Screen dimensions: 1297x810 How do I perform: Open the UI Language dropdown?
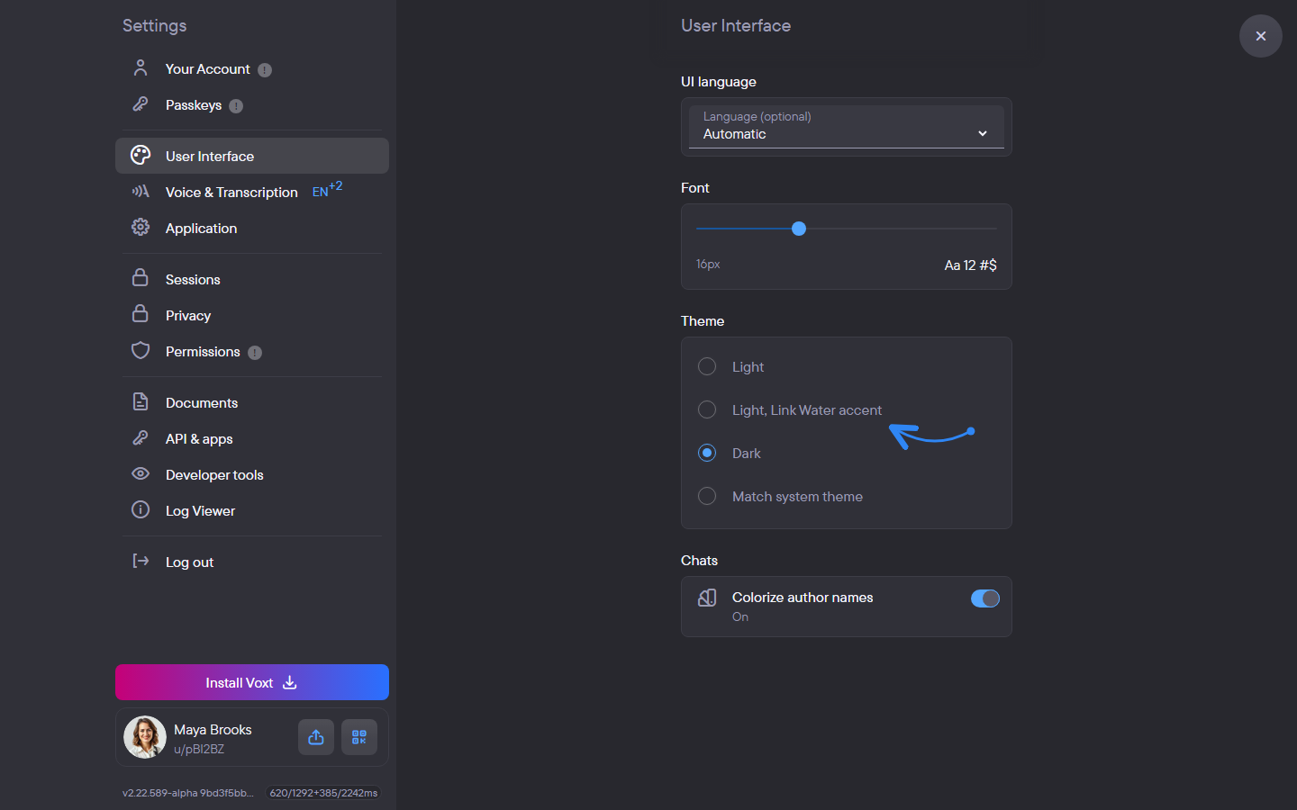tap(847, 127)
